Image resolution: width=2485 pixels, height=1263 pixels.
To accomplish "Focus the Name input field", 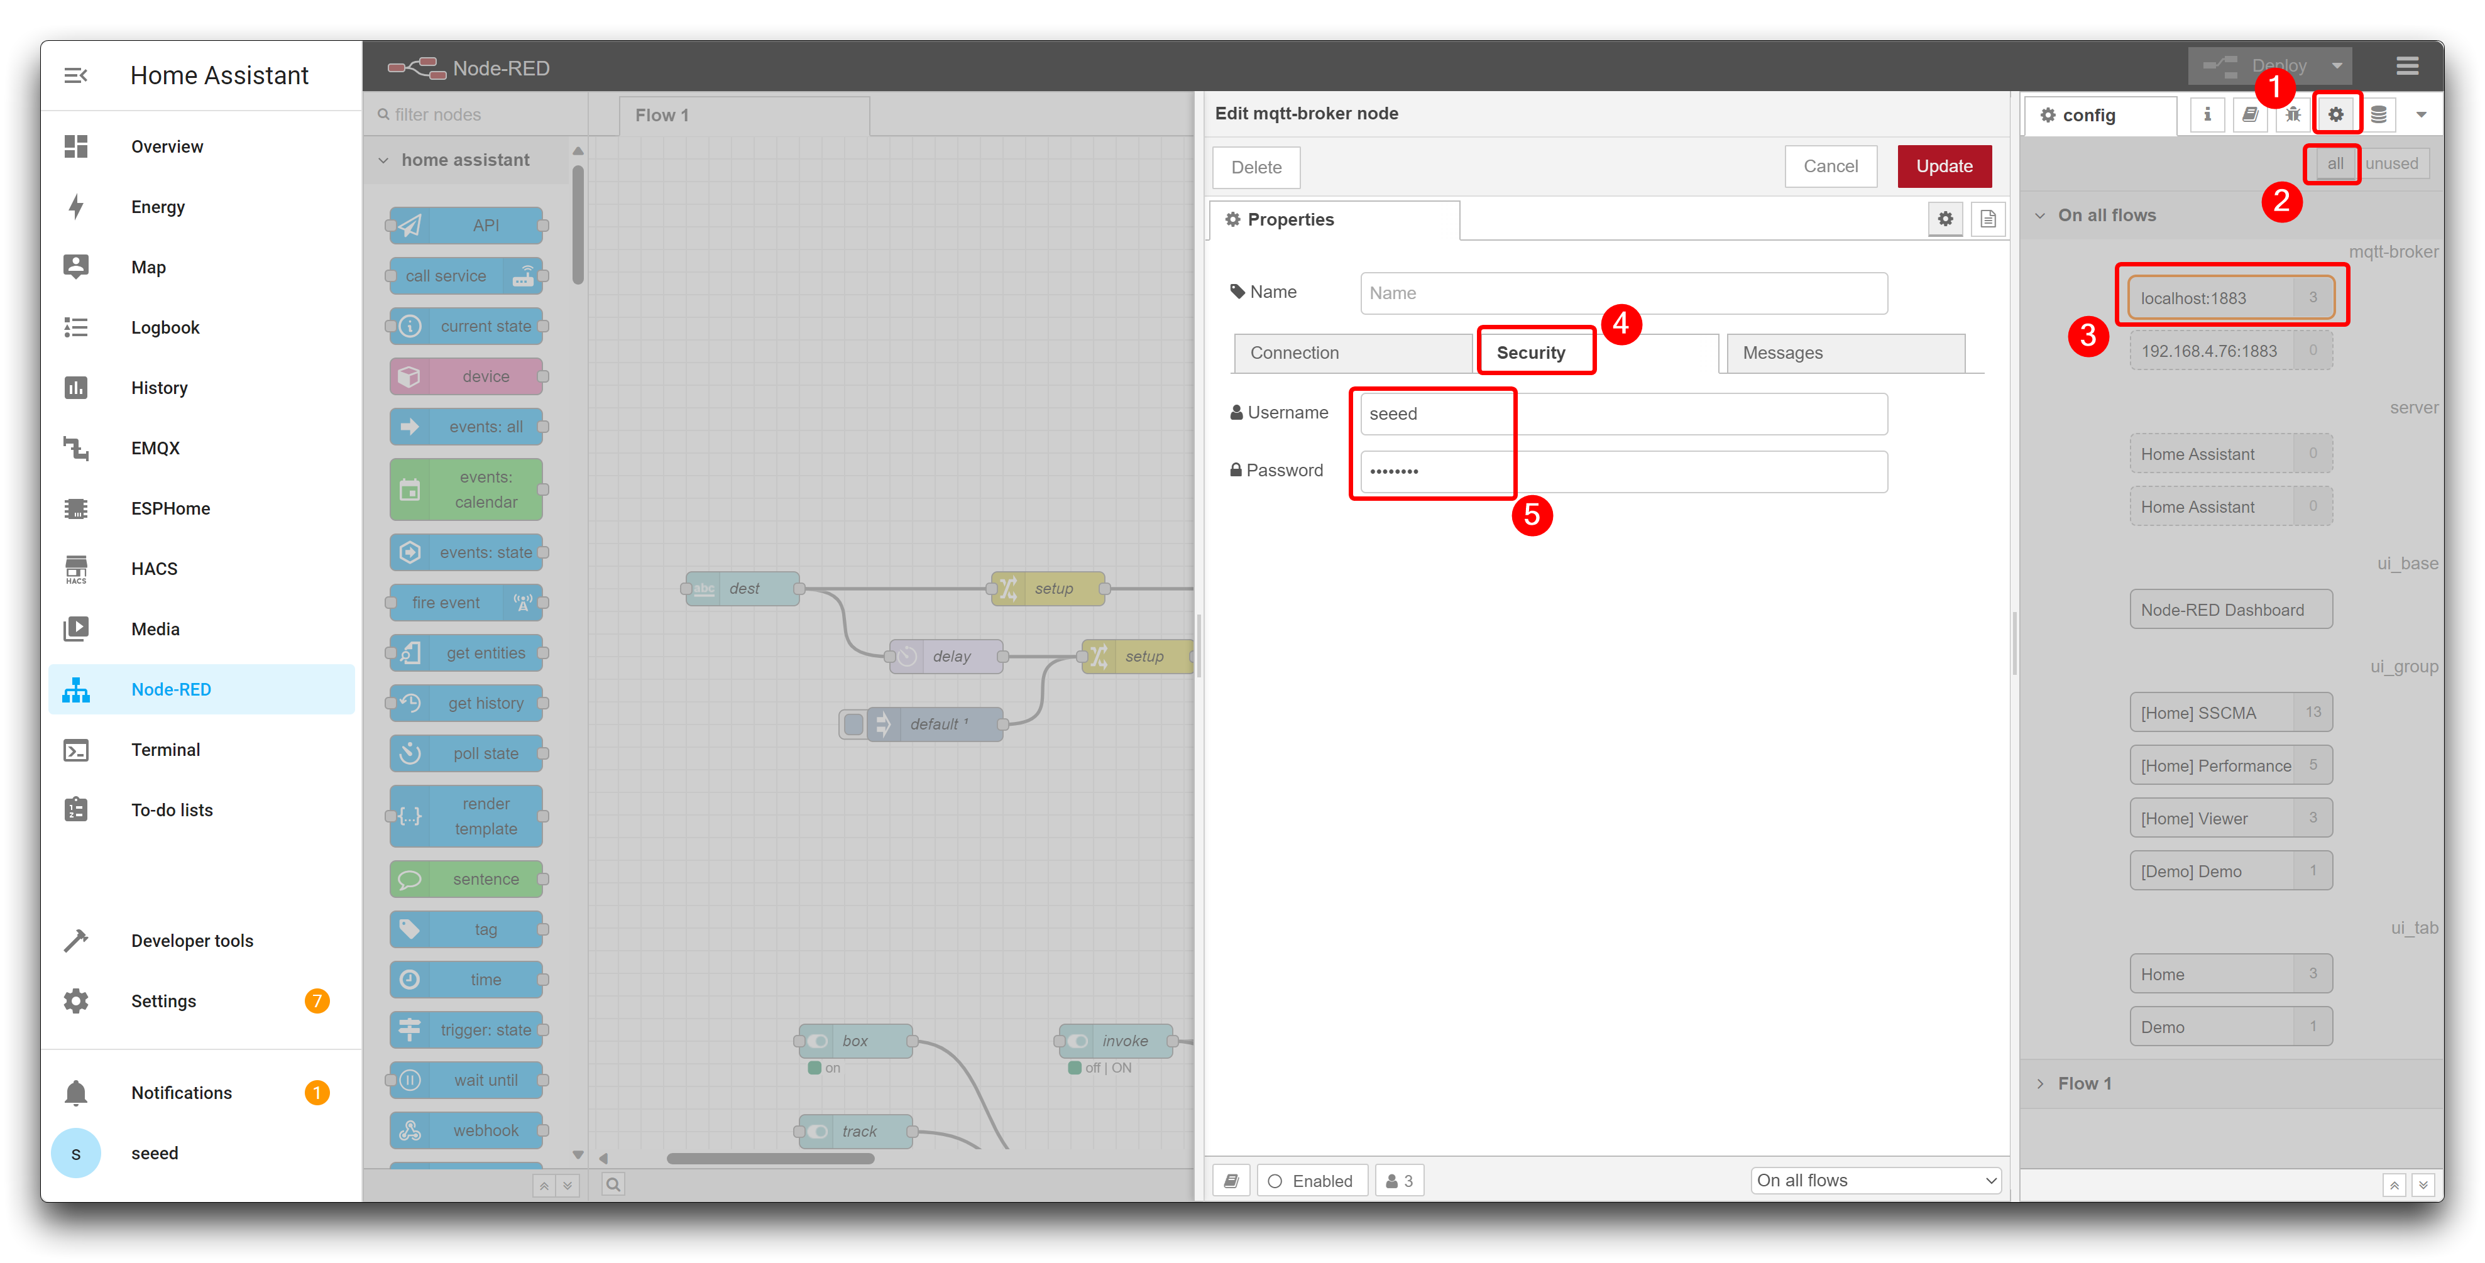I will (x=1623, y=292).
